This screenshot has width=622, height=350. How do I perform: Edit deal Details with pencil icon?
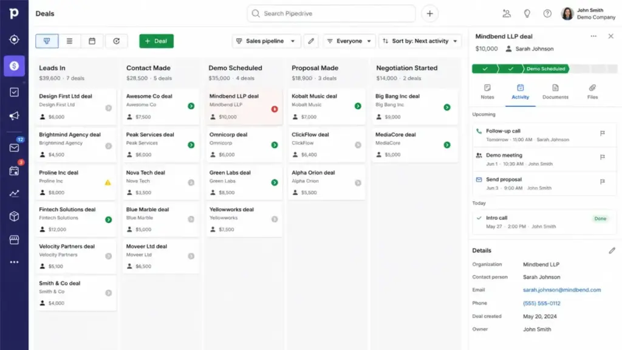pos(612,250)
